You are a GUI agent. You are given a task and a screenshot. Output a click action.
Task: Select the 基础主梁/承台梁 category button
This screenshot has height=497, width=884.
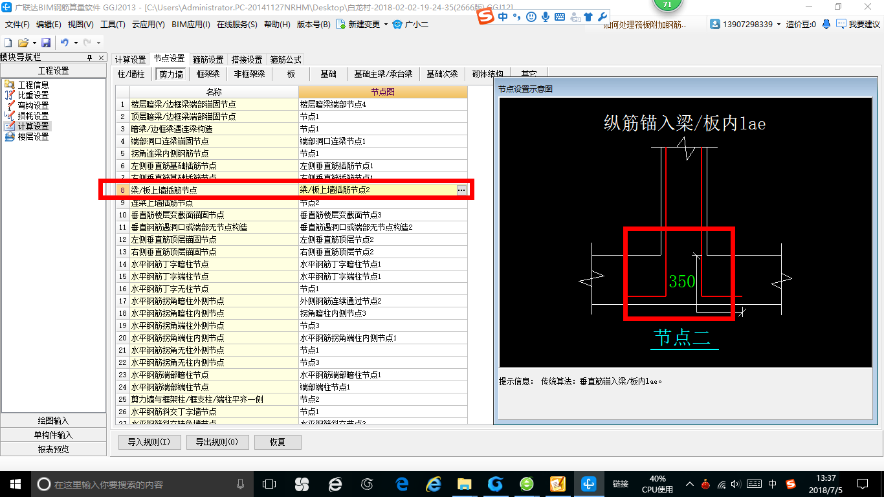click(383, 74)
